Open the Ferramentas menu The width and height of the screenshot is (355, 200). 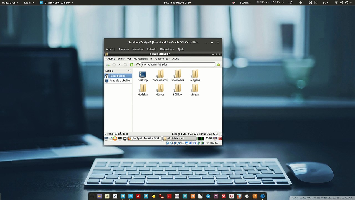click(162, 59)
